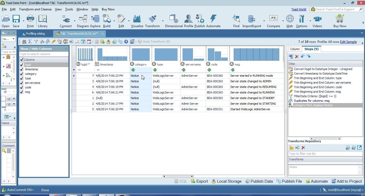Open the Dimensional tool
Image resolution: width=365 pixels, height=196 pixels.
pyautogui.click(x=174, y=21)
